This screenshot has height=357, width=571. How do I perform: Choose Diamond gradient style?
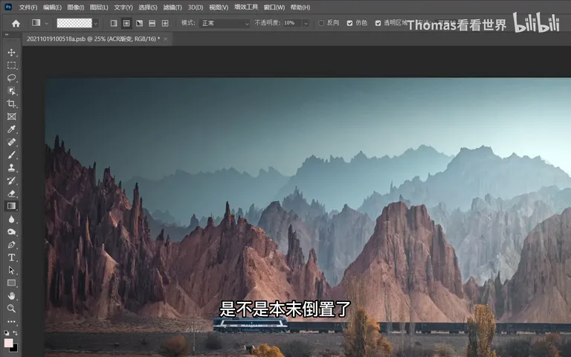point(165,23)
